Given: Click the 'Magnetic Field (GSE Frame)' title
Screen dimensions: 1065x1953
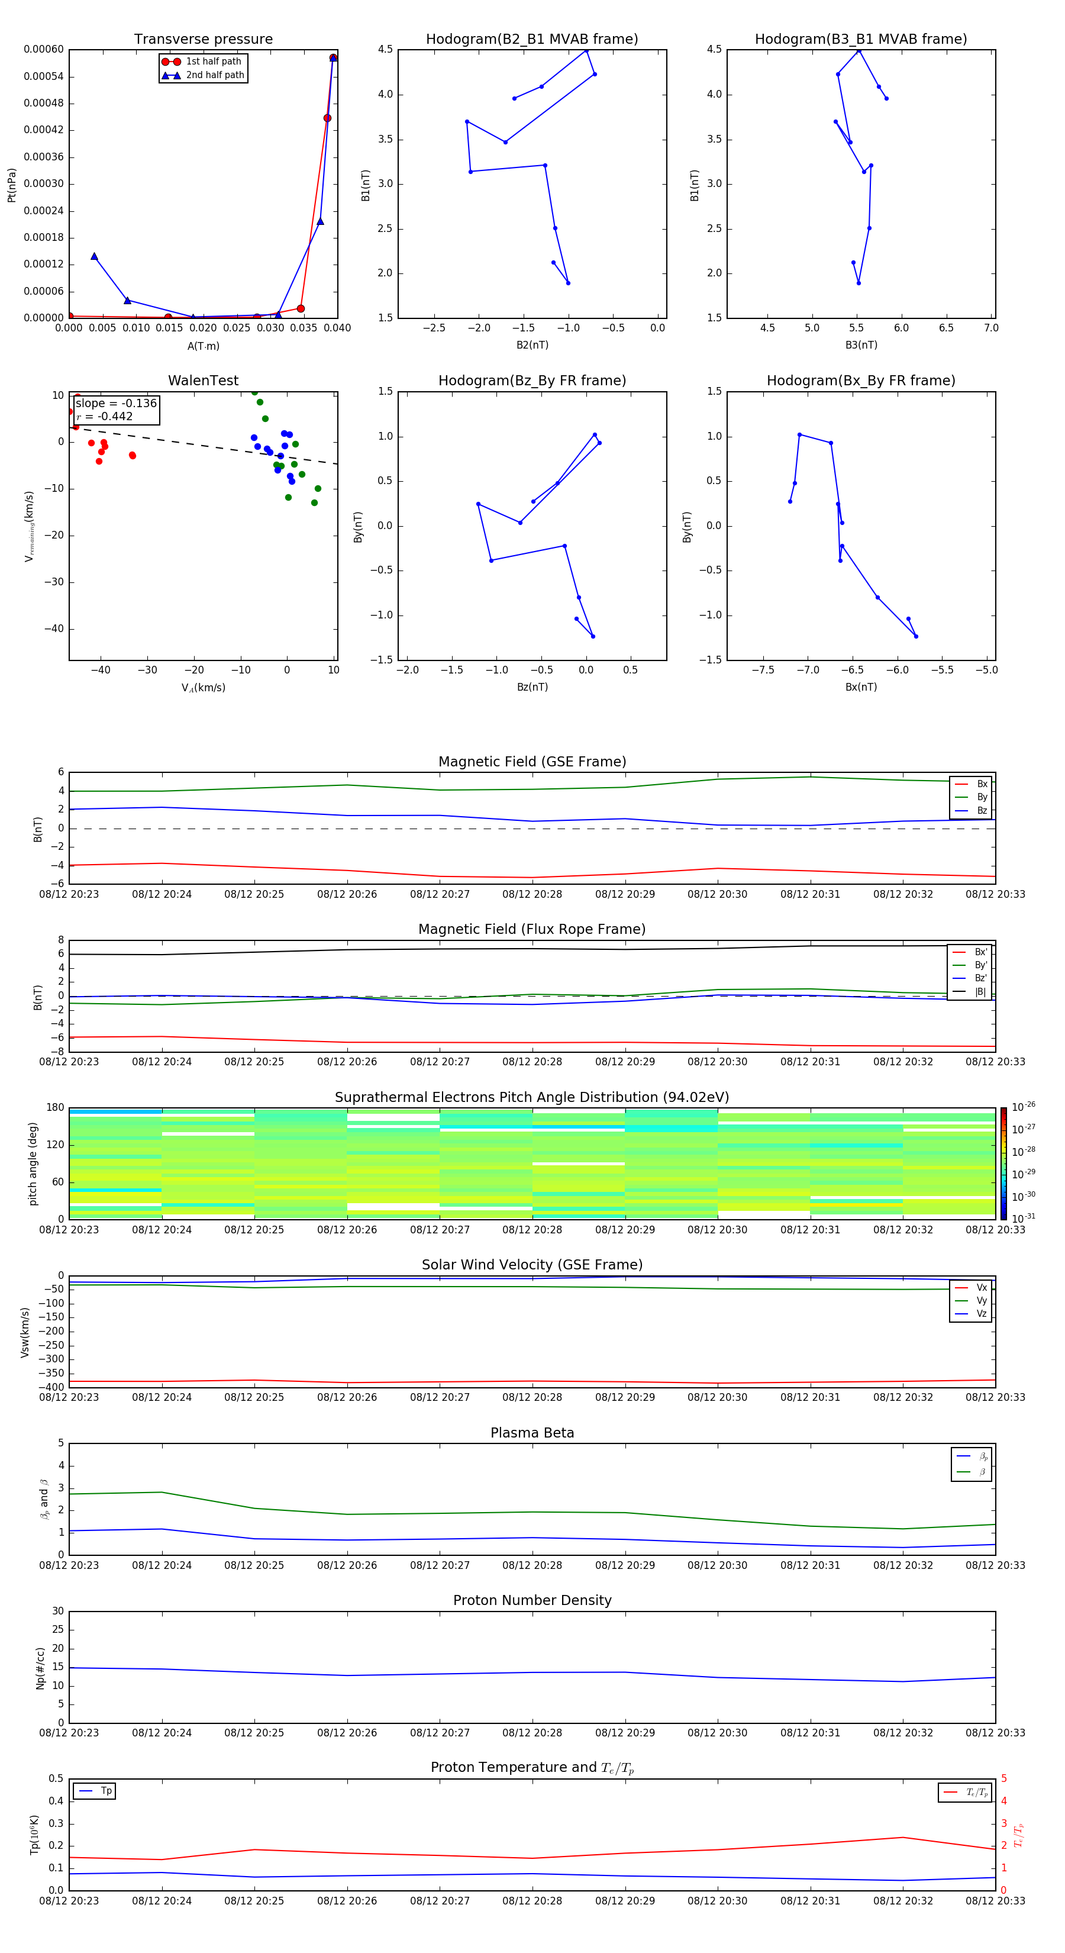Looking at the screenshot, I should coord(532,762).
